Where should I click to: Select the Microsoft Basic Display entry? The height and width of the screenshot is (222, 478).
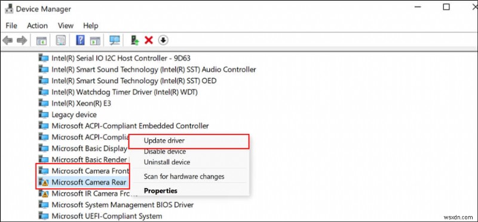(89, 149)
